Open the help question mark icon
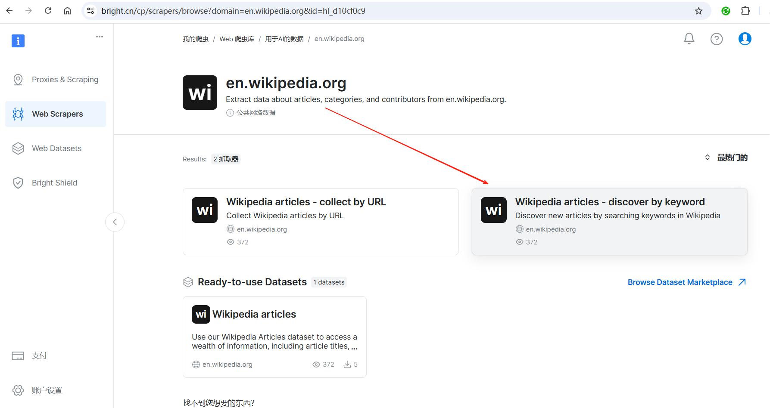 click(716, 39)
